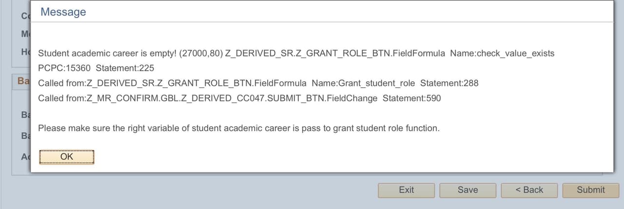624x209 pixels.
Task: Click the Save button
Action: (x=468, y=190)
